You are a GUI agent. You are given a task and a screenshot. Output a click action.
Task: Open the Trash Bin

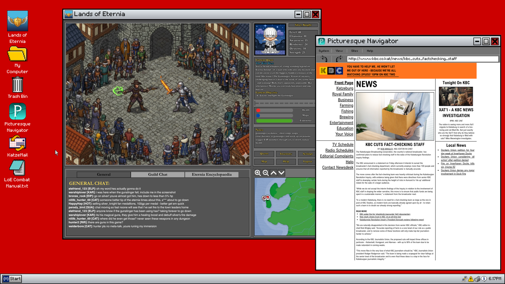(x=17, y=88)
